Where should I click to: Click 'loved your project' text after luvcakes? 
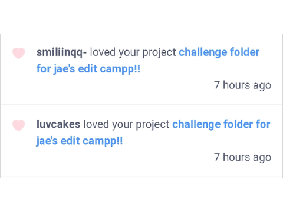(x=126, y=124)
